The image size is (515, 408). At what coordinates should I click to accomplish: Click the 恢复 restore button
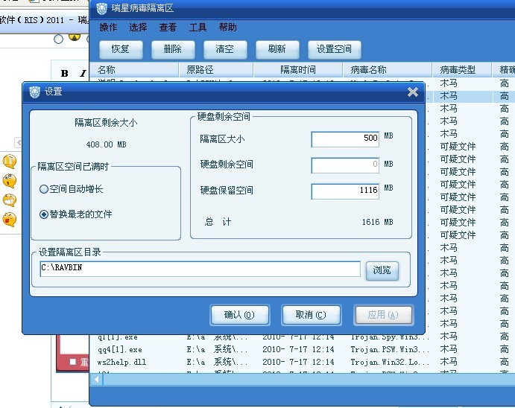tap(121, 49)
